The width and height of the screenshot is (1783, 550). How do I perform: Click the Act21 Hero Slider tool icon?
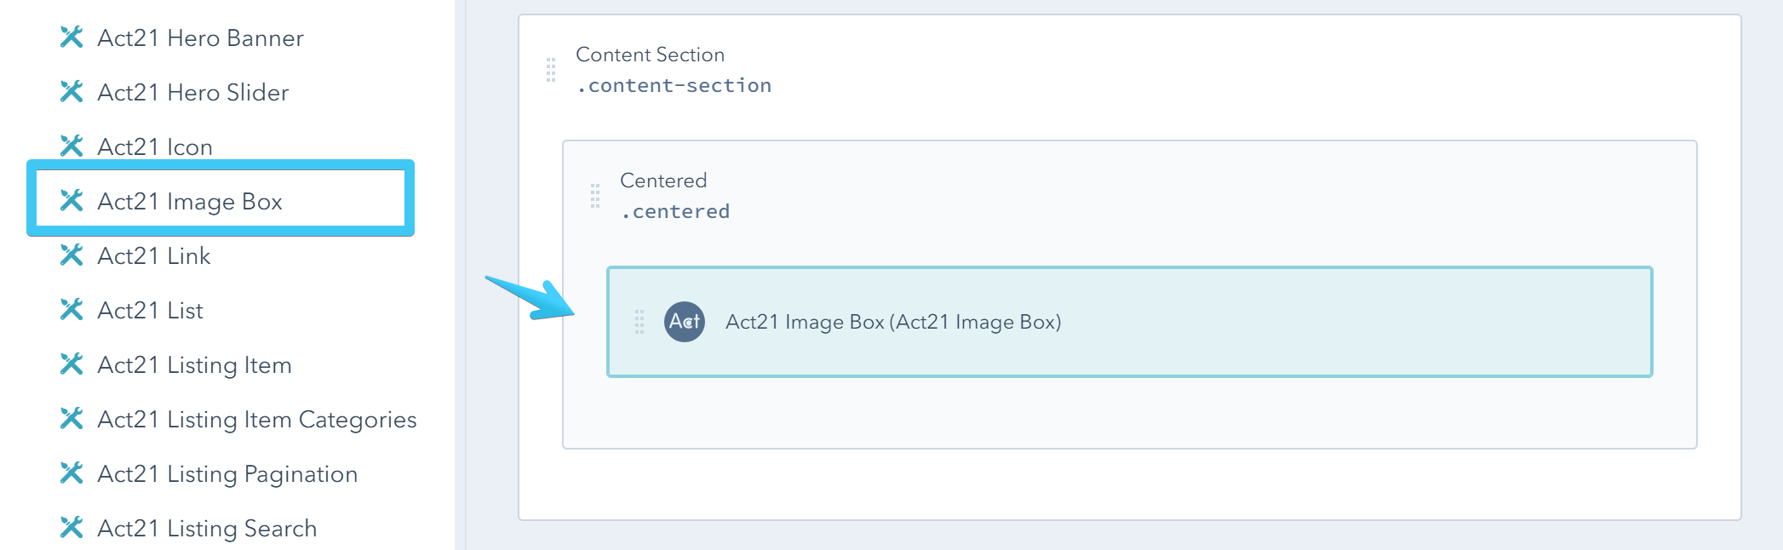(x=72, y=92)
